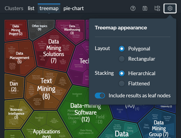Select the Data Management (5) cluster
This screenshot has width=181, height=138.
(20, 58)
